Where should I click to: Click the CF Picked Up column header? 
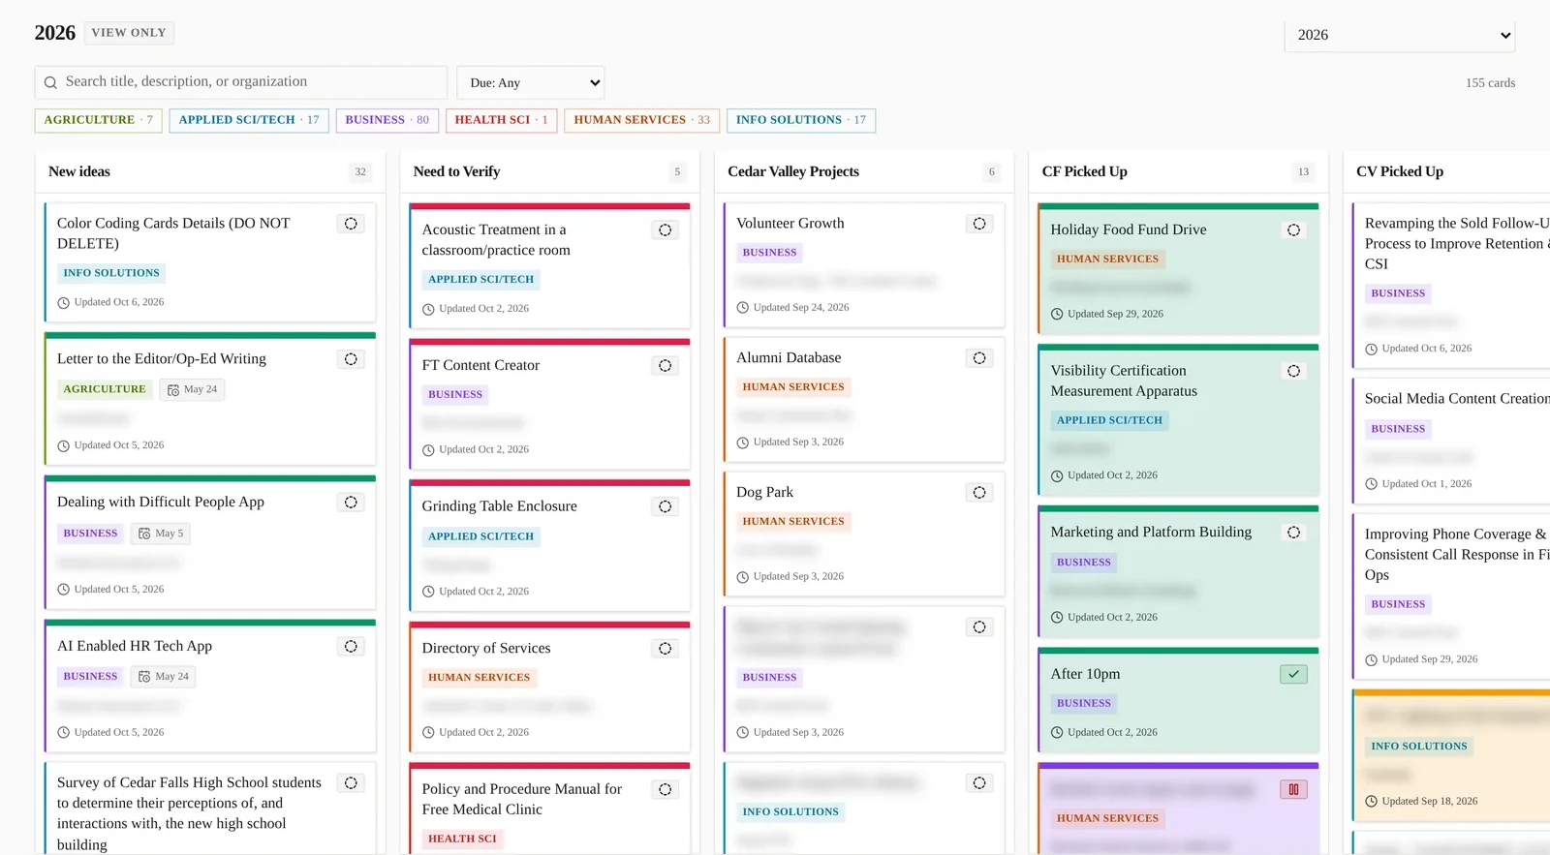(1085, 172)
